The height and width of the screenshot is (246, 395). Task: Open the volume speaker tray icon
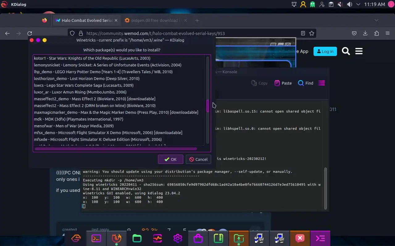click(x=349, y=4)
